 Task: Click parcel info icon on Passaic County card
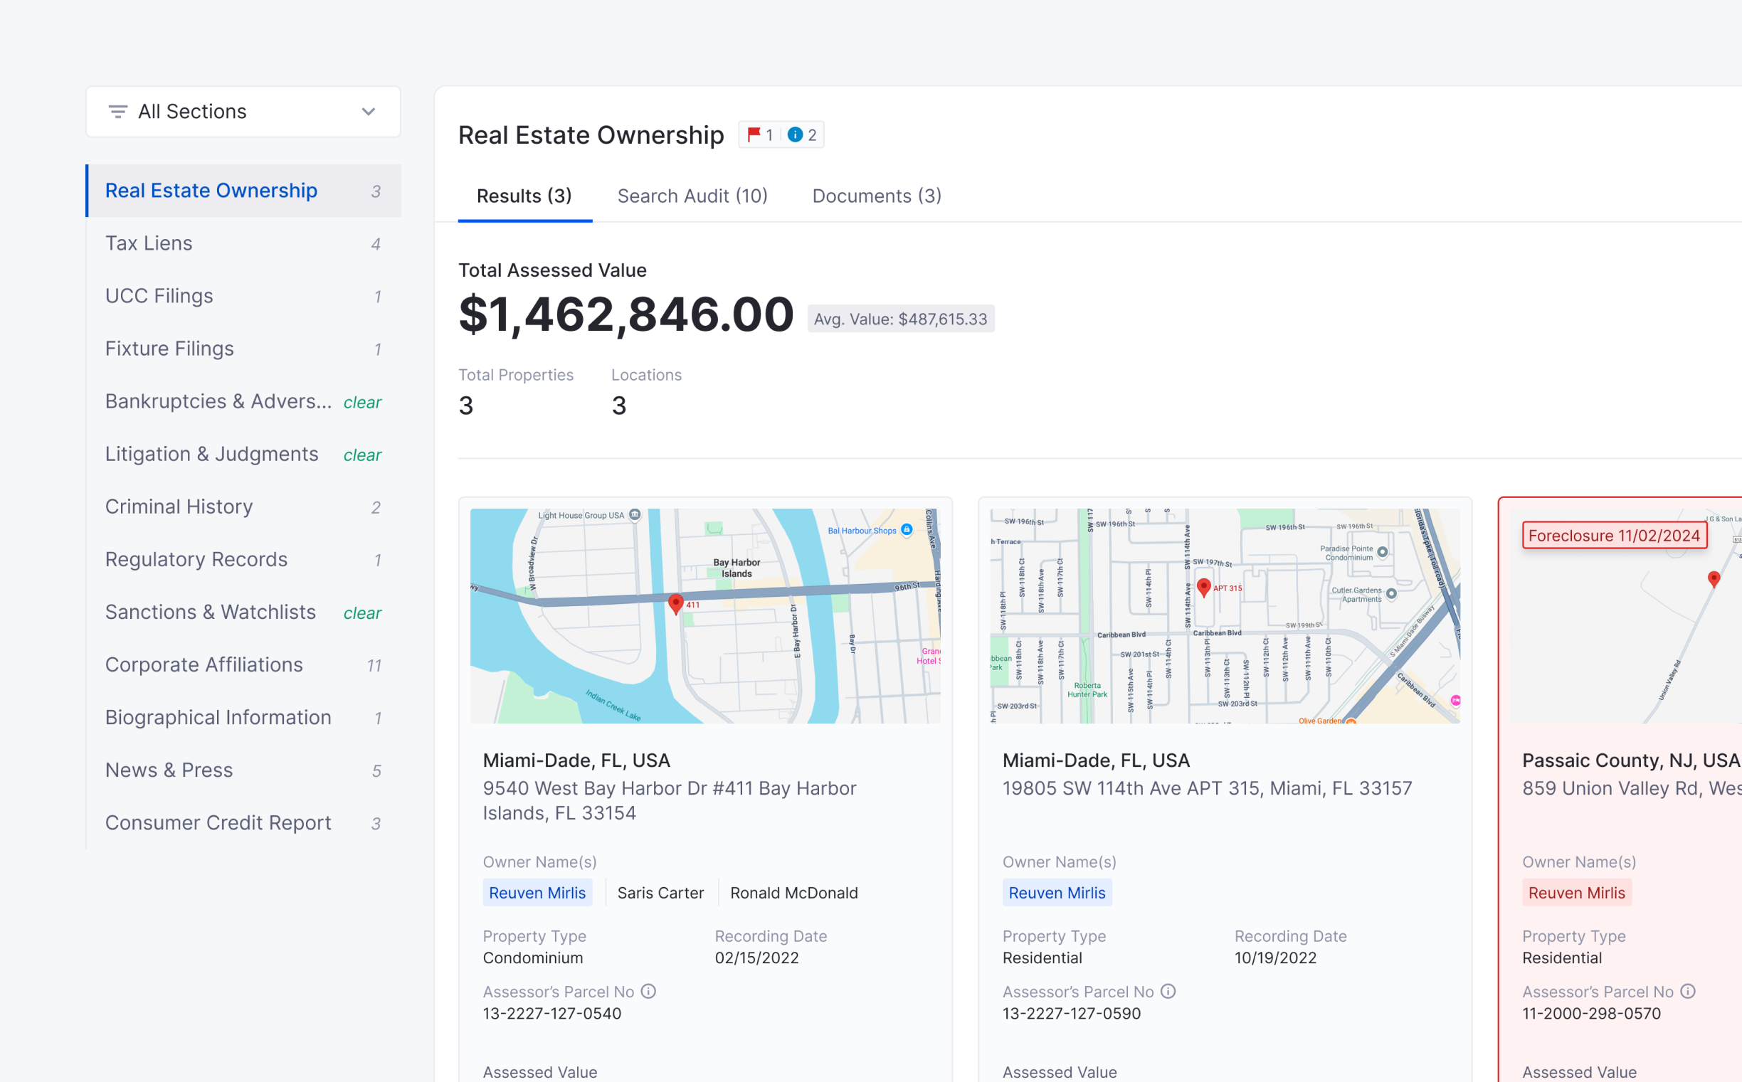1688,991
